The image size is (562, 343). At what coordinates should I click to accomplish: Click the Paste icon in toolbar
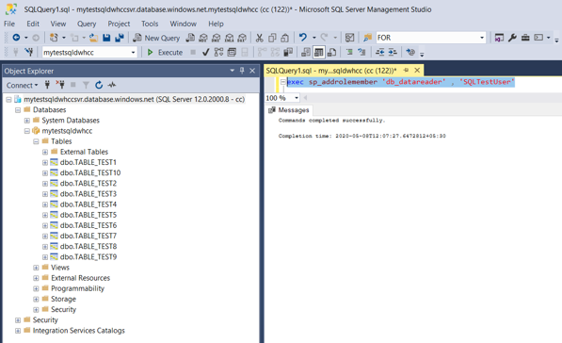285,38
